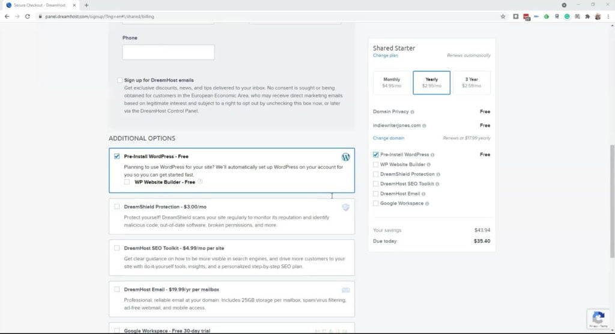Tick sidebar DreamHost Email checkbox

(376, 193)
